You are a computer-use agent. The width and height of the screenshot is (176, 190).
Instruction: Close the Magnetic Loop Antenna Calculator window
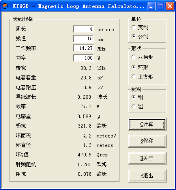(170, 6)
